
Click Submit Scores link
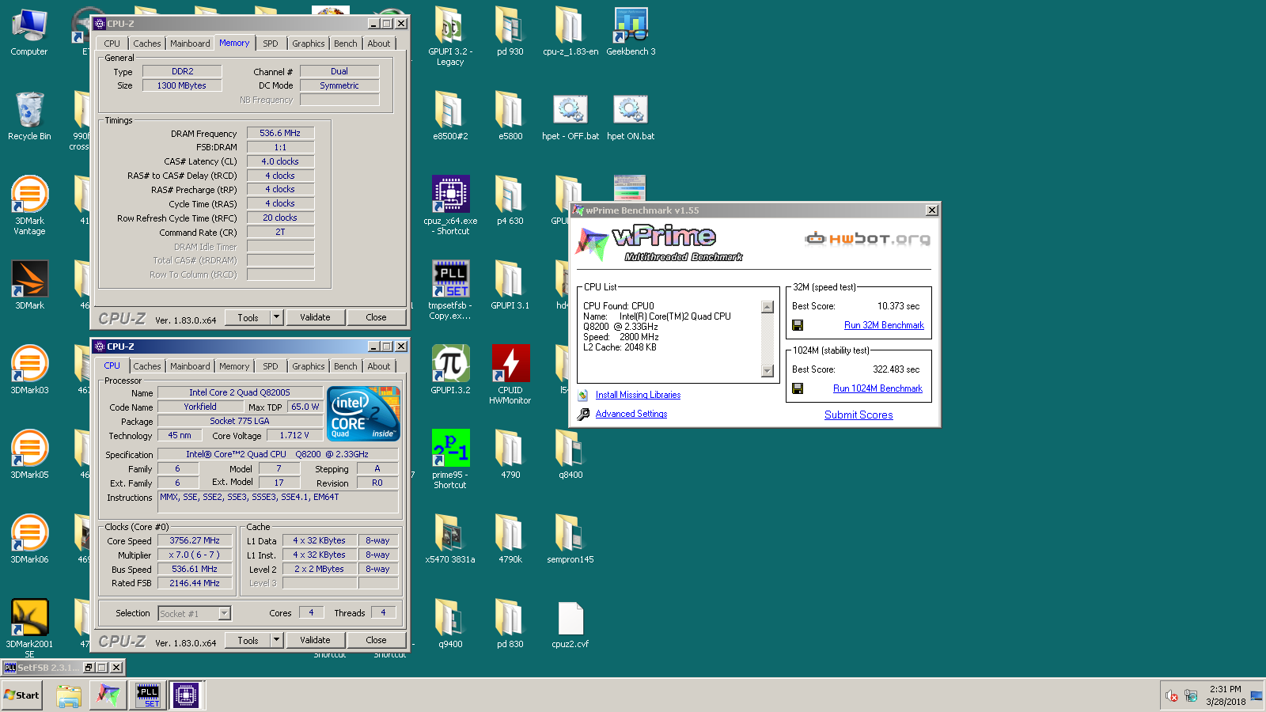pyautogui.click(x=859, y=415)
